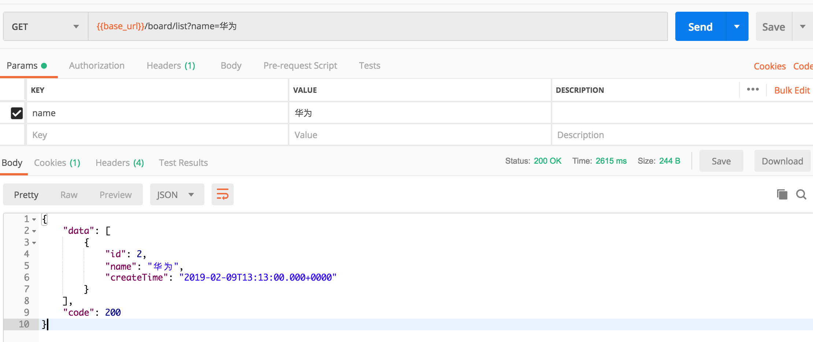Uncheck the name parameter checkbox
Image resolution: width=813 pixels, height=342 pixels.
17,113
